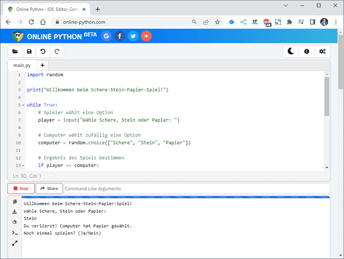Open editor settings gears icon
This screenshot has width=344, height=259.
coord(323,51)
